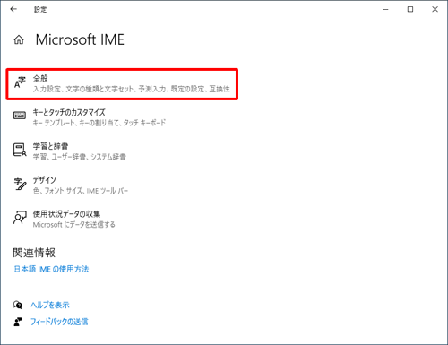Click the 全般 A字 icon
448x345 pixels.
[20, 82]
